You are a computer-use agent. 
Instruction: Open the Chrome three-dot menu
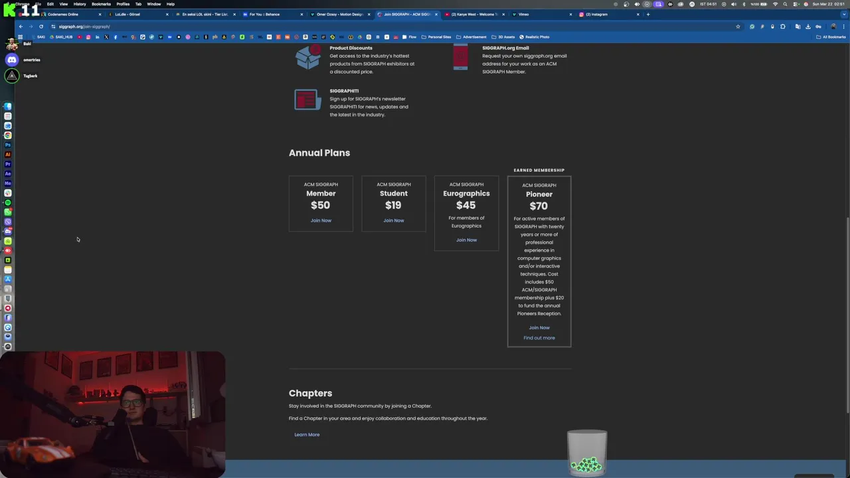coord(845,27)
